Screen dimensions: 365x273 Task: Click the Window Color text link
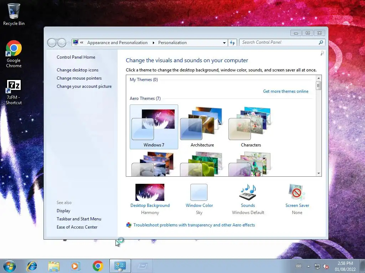click(199, 205)
